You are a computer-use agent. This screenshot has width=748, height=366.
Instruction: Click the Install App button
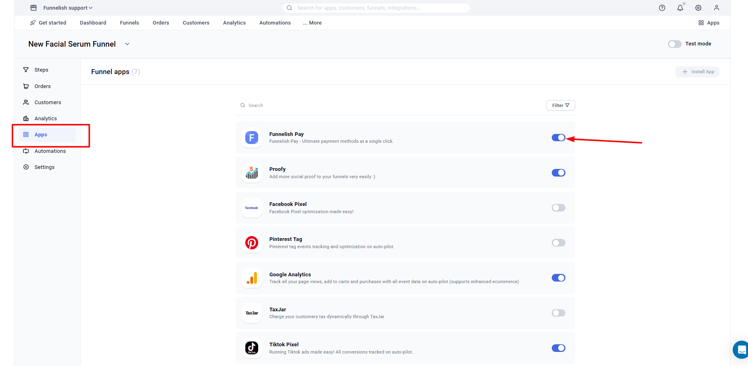click(698, 72)
